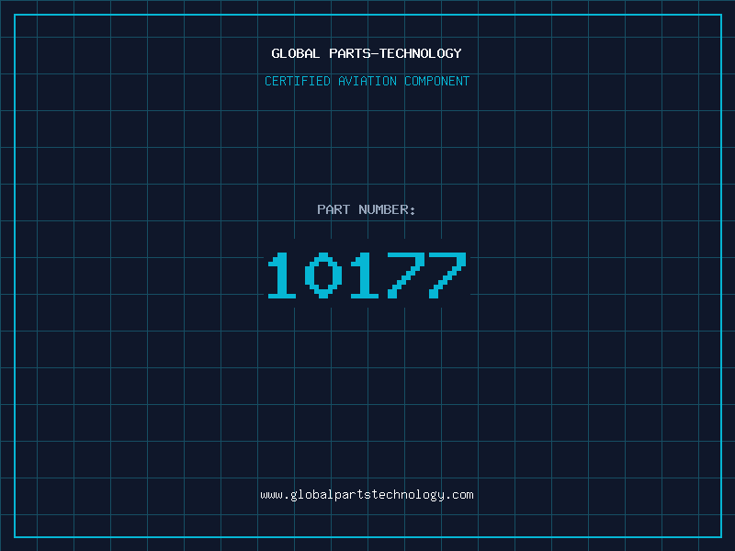Select the CERTIFIED AVIATION COMPONENT subtitle
735x551 pixels.
(x=367, y=81)
